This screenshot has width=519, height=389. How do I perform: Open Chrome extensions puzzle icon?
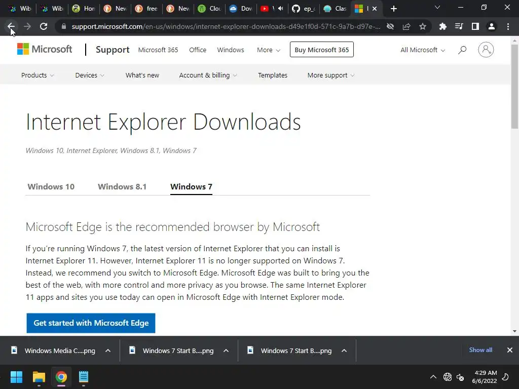pos(442,26)
